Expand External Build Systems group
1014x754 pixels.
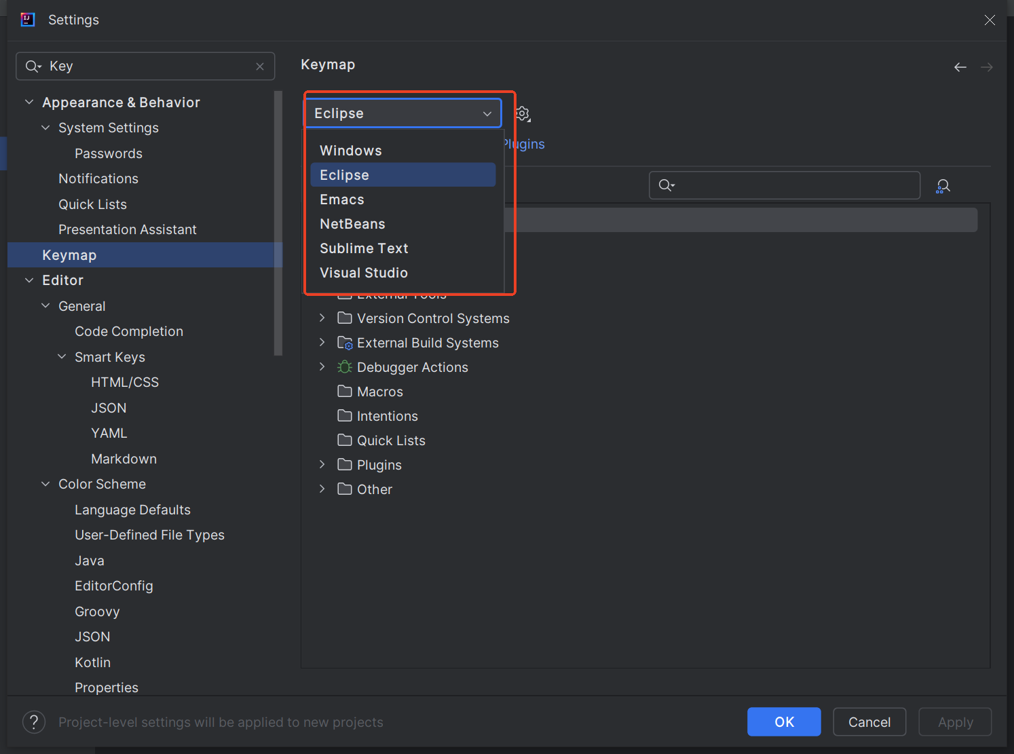(x=322, y=343)
